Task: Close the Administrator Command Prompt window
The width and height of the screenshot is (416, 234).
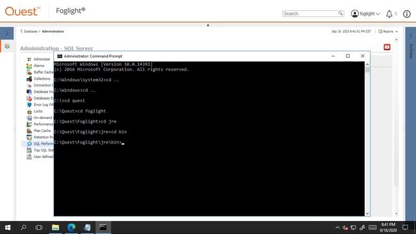Action: click(363, 56)
